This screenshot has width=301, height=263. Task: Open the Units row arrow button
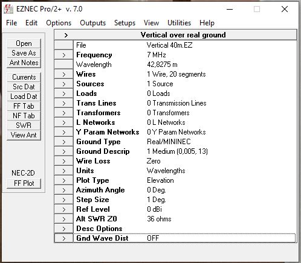coord(63,171)
